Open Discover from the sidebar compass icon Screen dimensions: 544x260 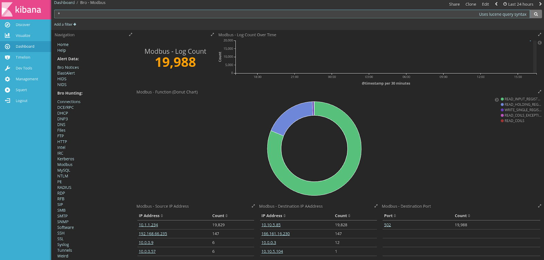[7, 25]
